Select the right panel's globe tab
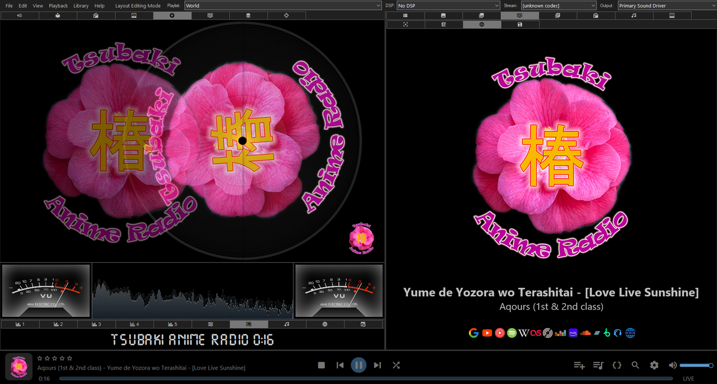This screenshot has width=717, height=384. [x=481, y=25]
